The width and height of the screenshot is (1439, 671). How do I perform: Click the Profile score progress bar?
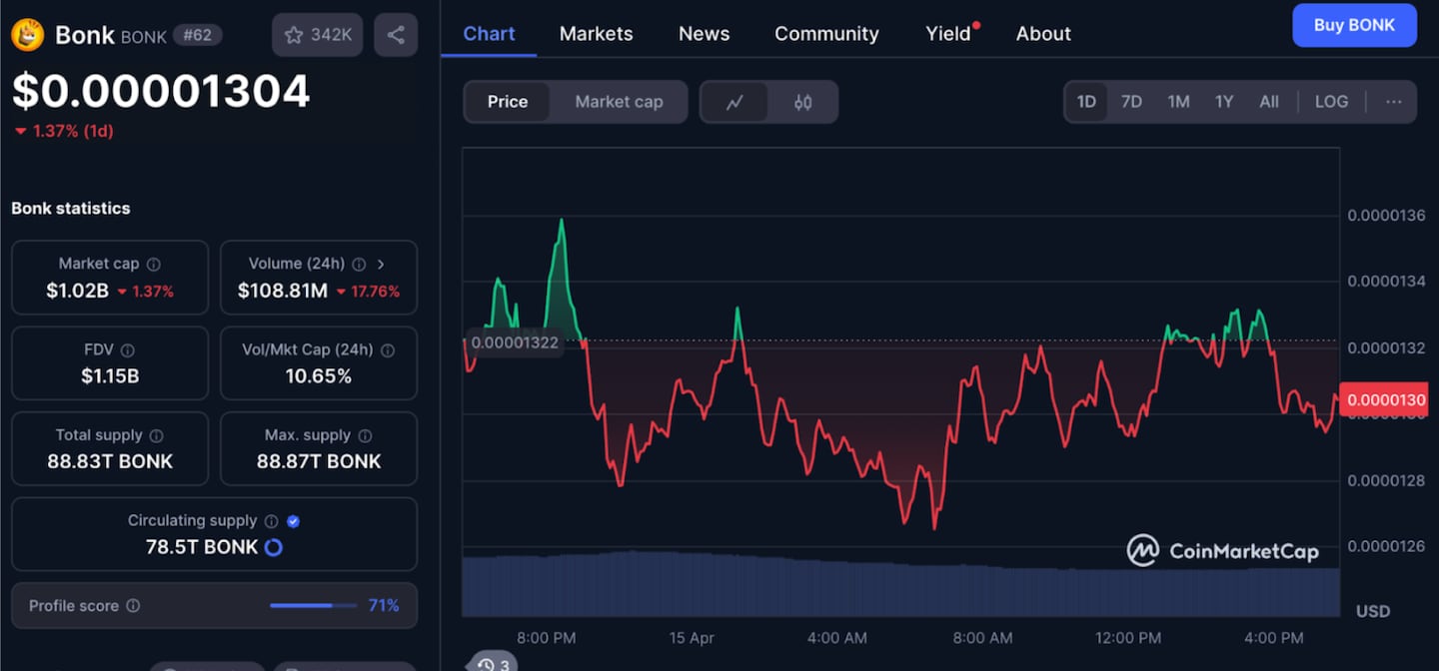(314, 606)
